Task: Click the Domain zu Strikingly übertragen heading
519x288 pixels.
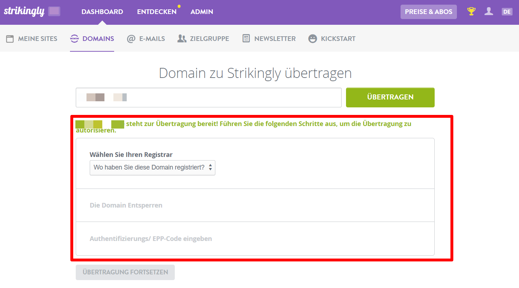Action: coord(255,73)
